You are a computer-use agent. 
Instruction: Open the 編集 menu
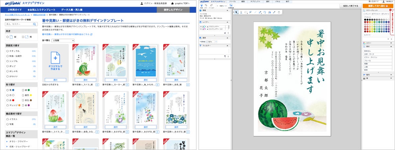point(243,2)
